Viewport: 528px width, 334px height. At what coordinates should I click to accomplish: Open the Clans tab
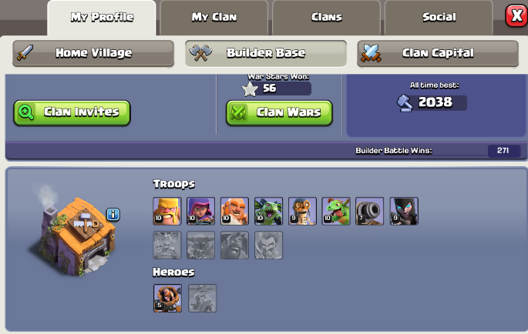tap(327, 17)
